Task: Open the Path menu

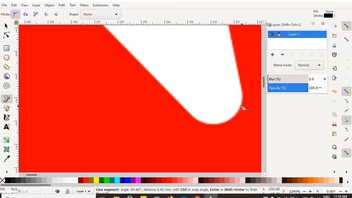Action: pos(62,5)
